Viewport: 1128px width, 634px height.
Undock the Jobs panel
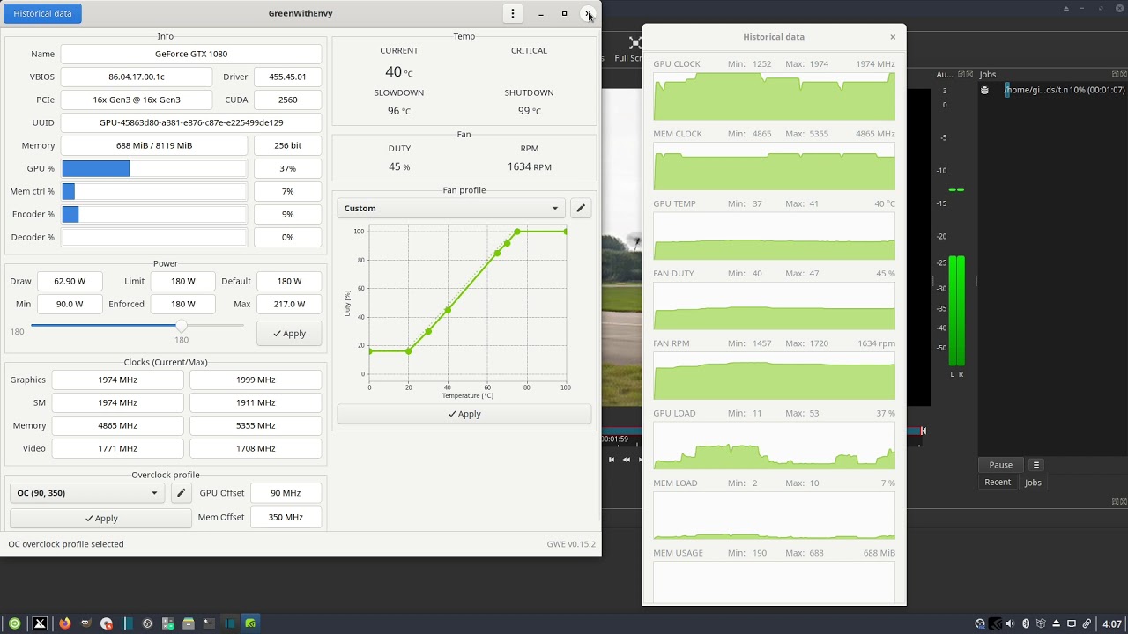click(x=1115, y=75)
